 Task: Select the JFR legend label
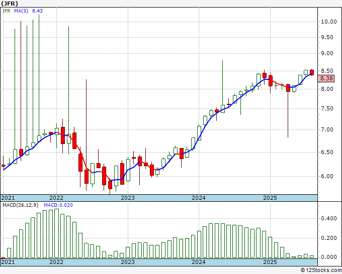(6, 11)
